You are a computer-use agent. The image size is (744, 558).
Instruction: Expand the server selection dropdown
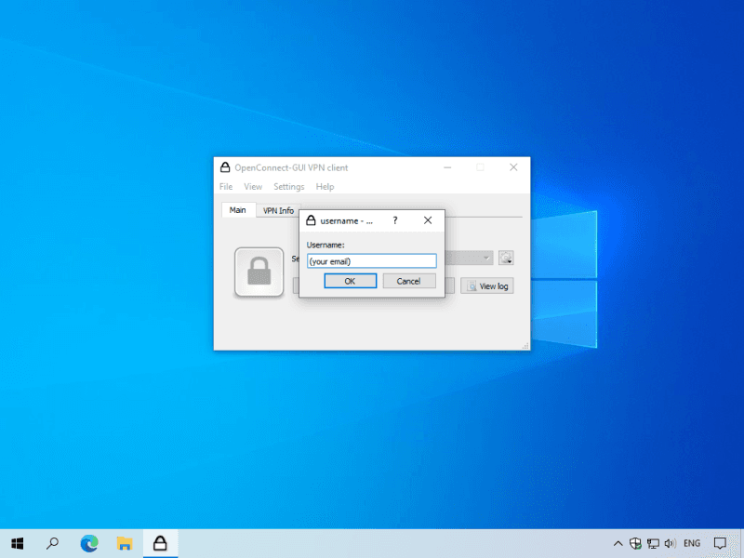485,258
